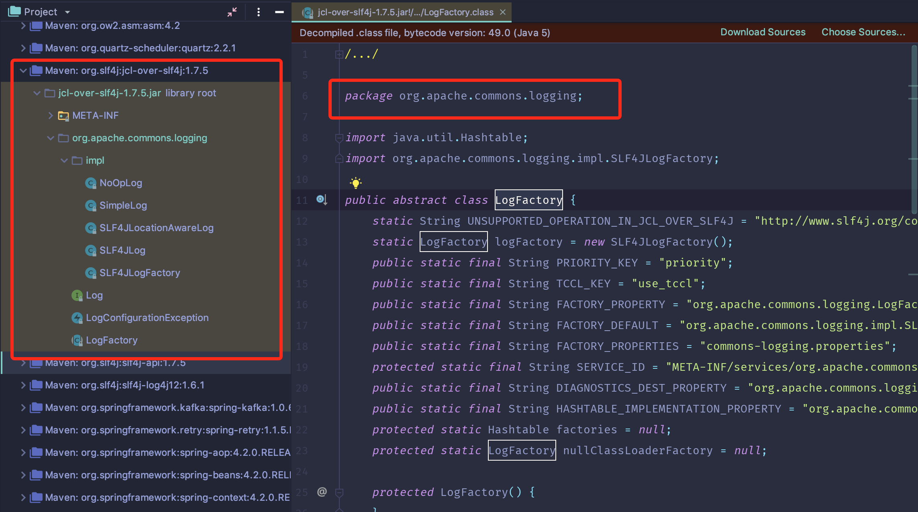Hide the Project tool window via minus icon
The image size is (918, 512).
(x=279, y=12)
